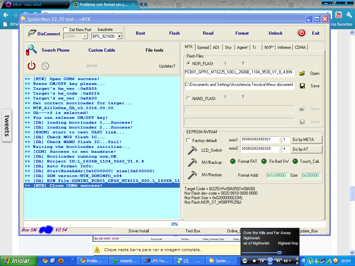The height and width of the screenshot is (266, 355).
Task: Open the orkut - meu orkut browser tab
Action: point(35,5)
